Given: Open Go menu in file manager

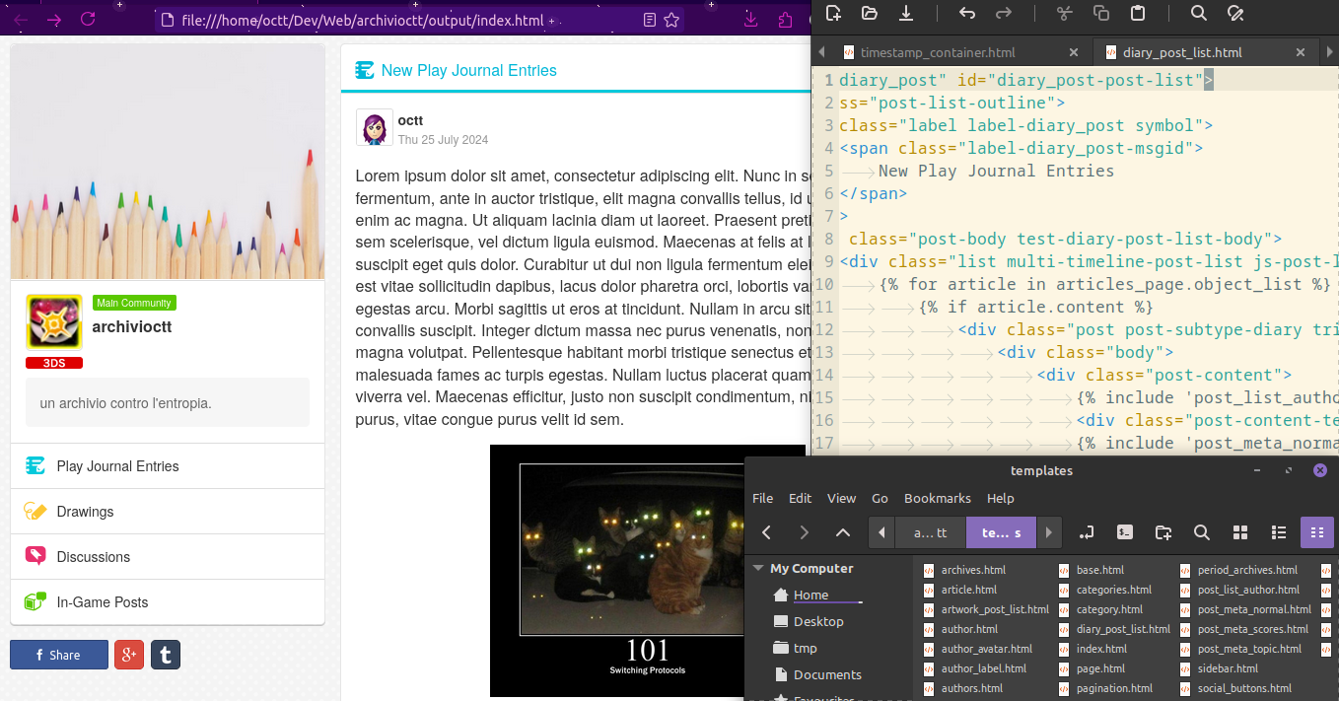Looking at the screenshot, I should pyautogui.click(x=881, y=498).
